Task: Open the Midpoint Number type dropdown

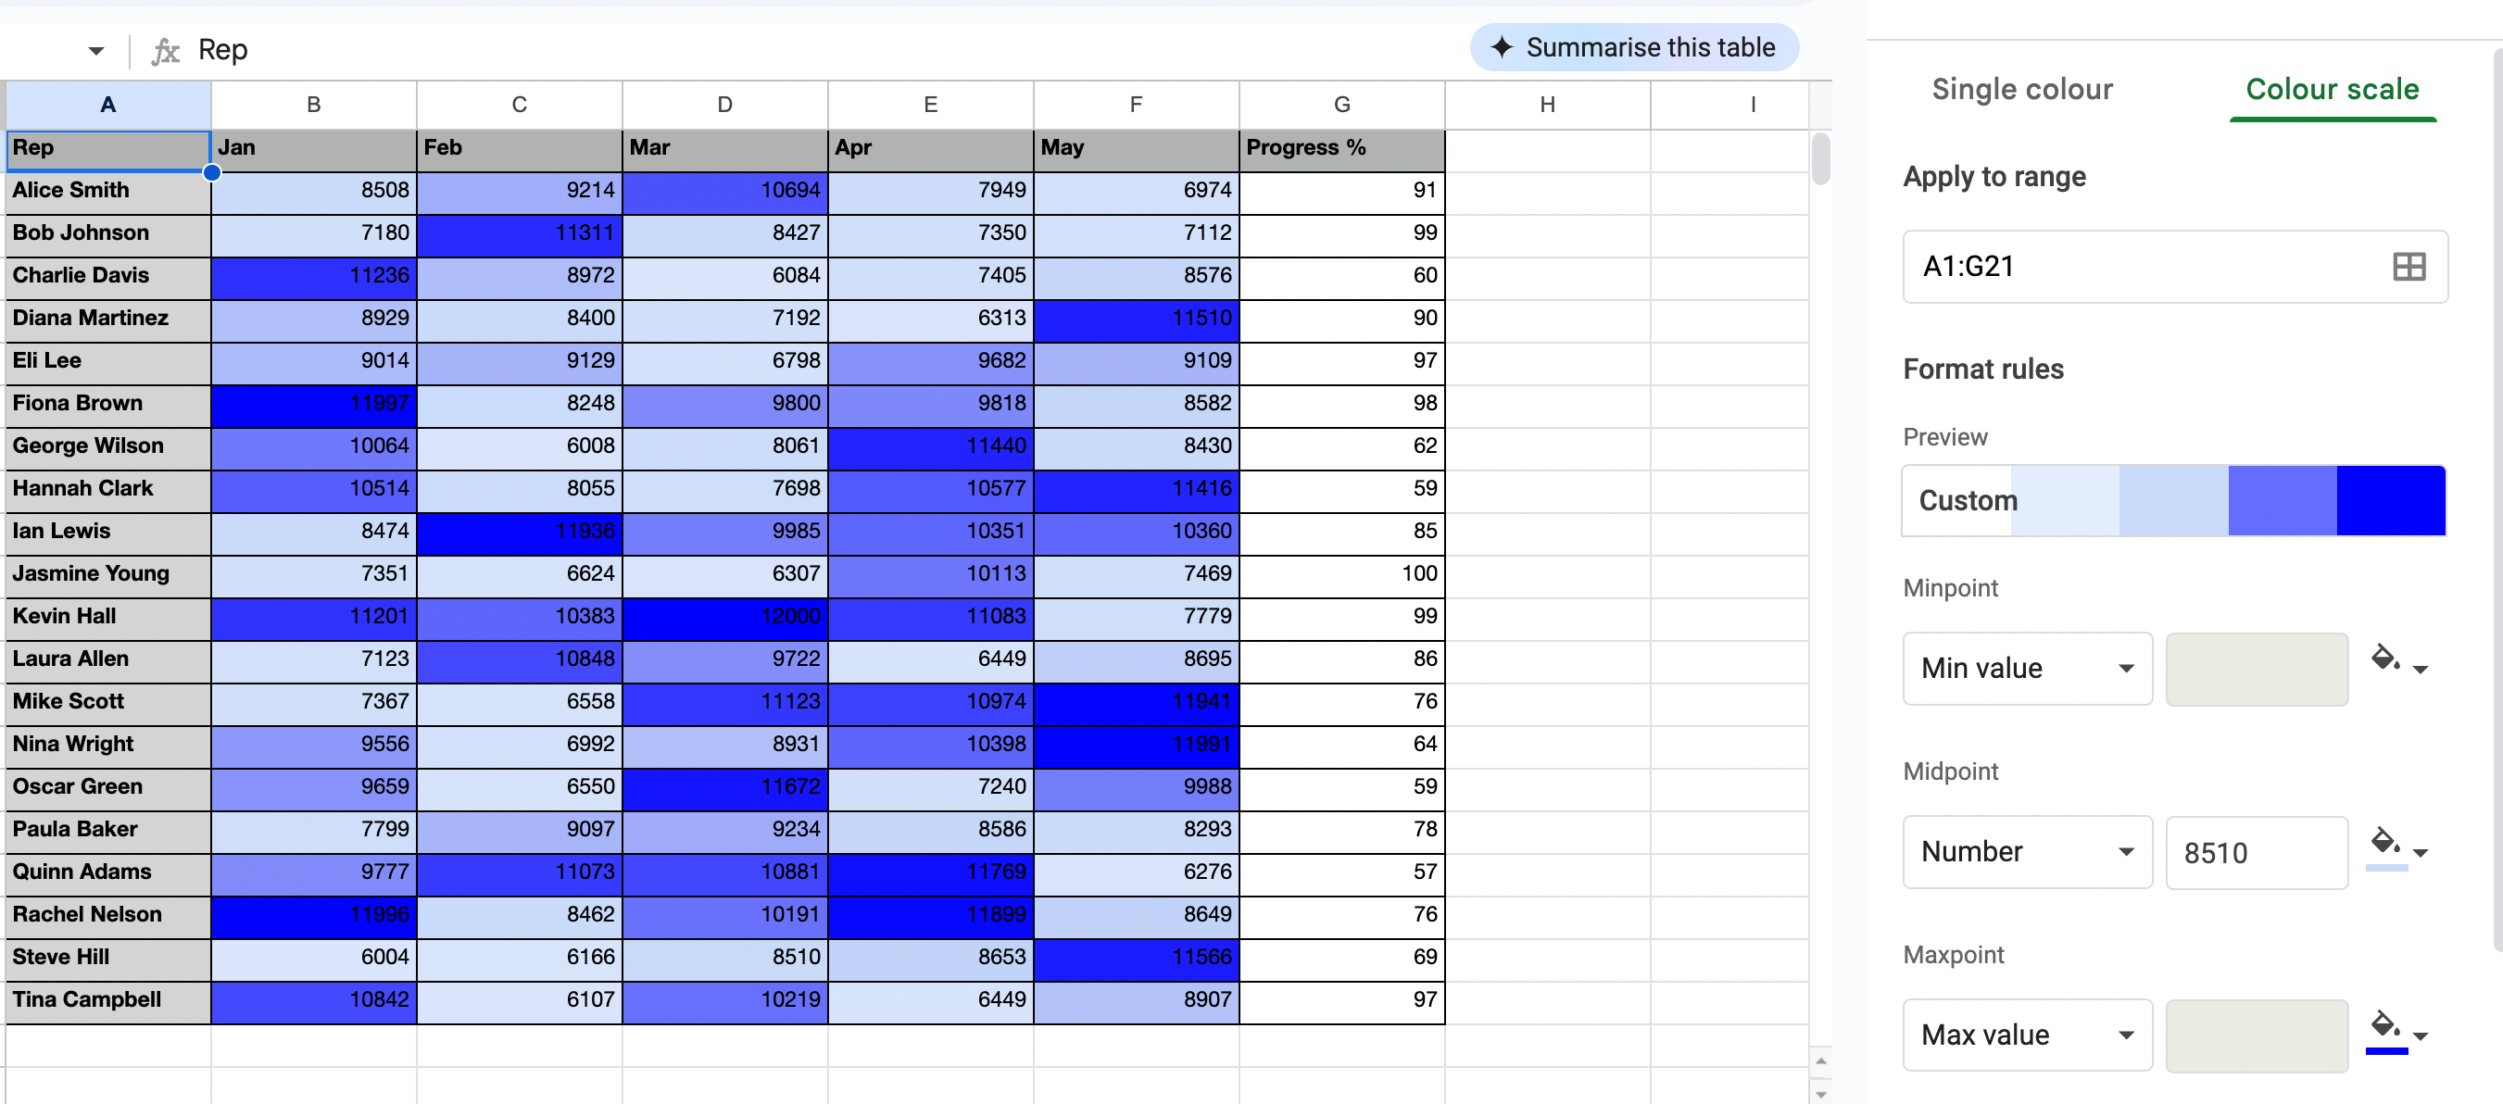Action: 2026,852
